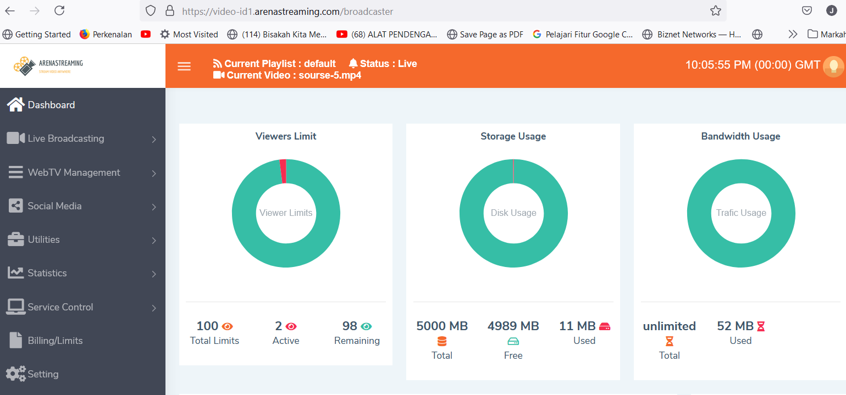Open the WebTV Management menu
Image resolution: width=846 pixels, height=395 pixels.
pyautogui.click(x=82, y=172)
